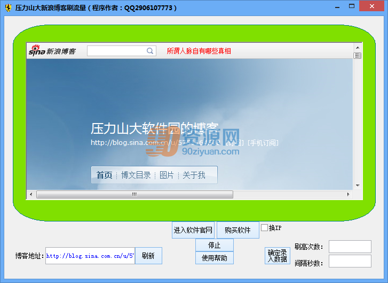
Task: Click the blog title 压力山大软件园的博客
Action: [155, 128]
